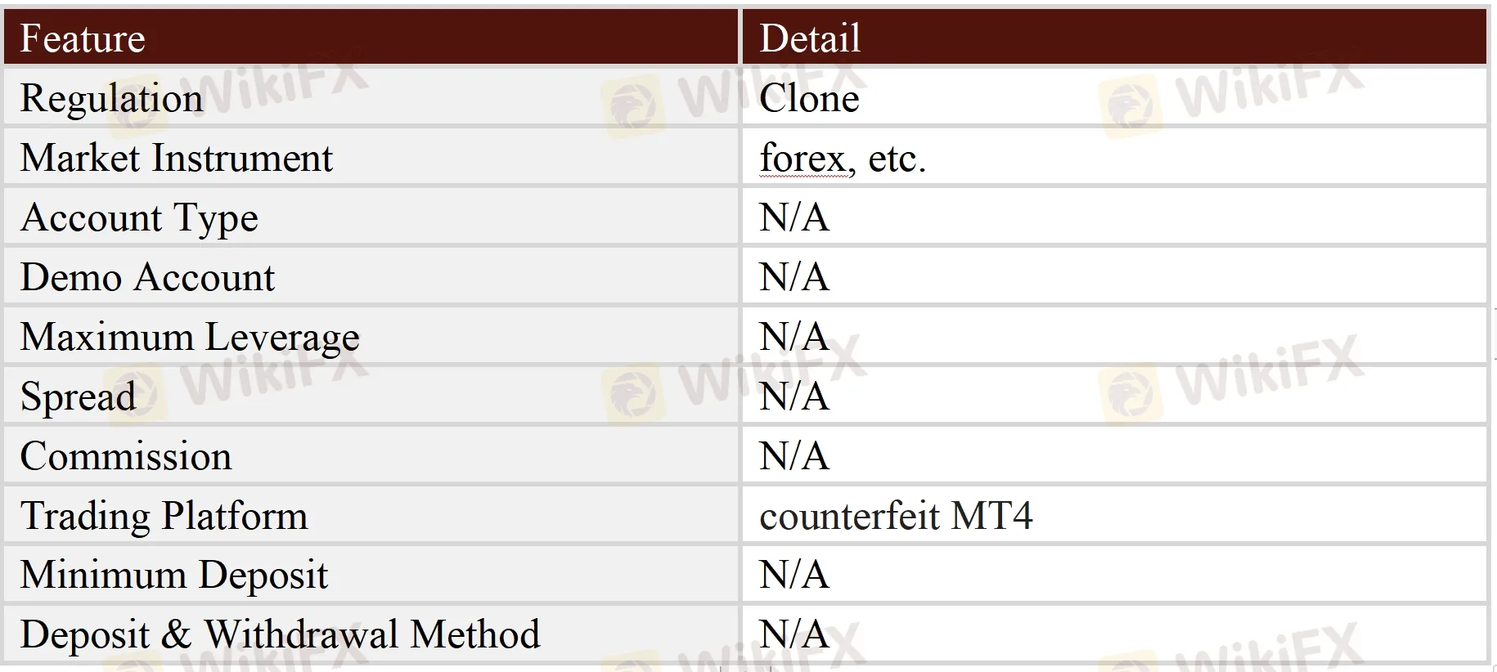Viewport: 1497px width, 672px height.
Task: Click the Clone value cell
Action: pos(1113,97)
